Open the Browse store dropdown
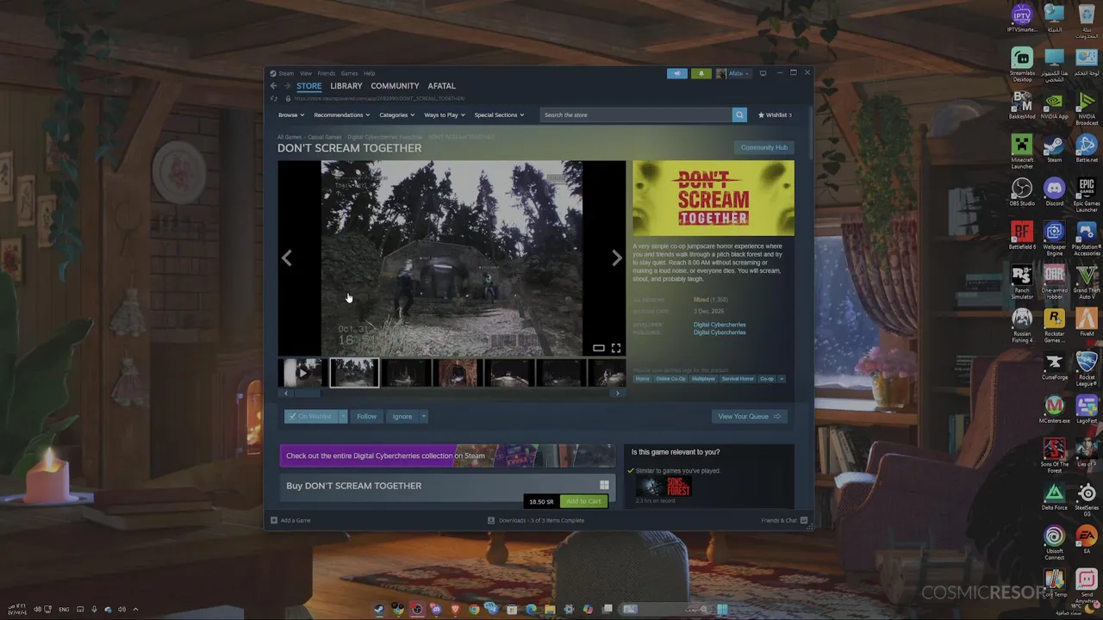Image resolution: width=1103 pixels, height=620 pixels. coord(291,115)
